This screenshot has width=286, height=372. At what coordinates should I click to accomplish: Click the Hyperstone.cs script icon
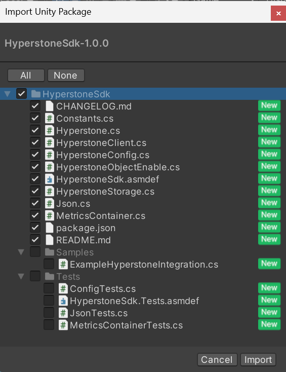(x=49, y=130)
